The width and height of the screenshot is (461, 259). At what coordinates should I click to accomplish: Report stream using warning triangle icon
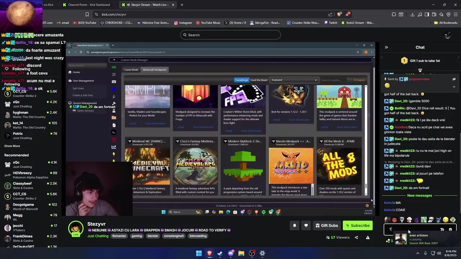[x=368, y=237]
